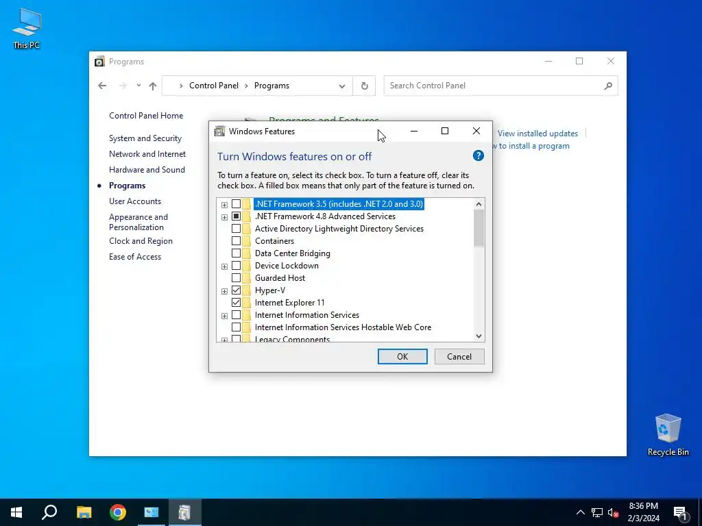
Task: Click the features list scrollbar thumb
Action: point(479,227)
